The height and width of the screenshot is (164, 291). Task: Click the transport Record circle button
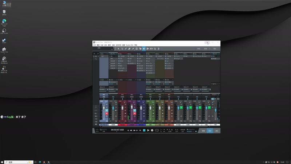pos(152,130)
